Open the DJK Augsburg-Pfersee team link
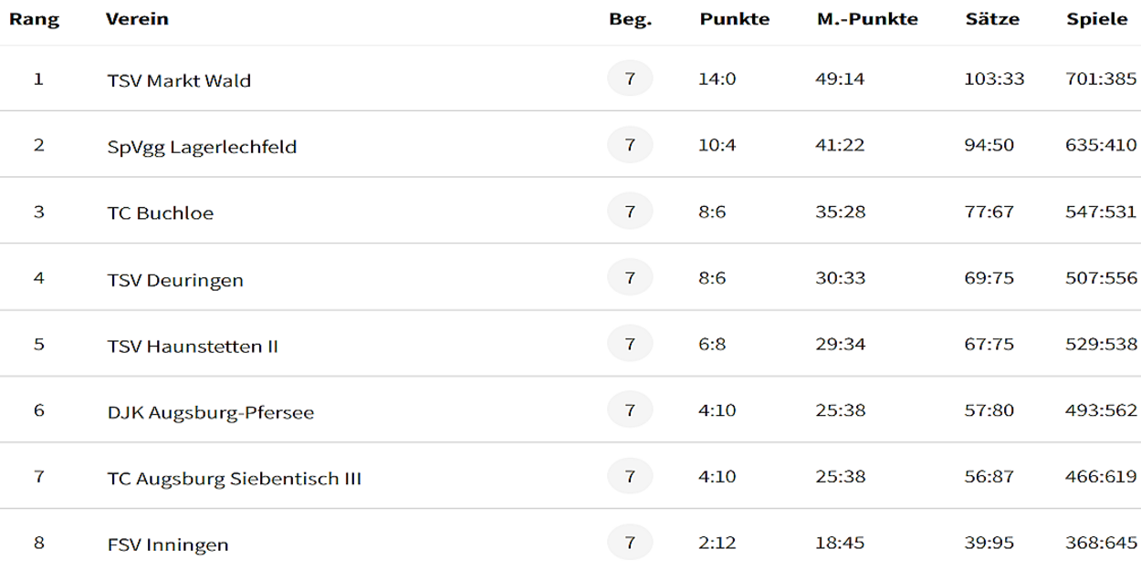This screenshot has width=1141, height=570. pyautogui.click(x=211, y=413)
